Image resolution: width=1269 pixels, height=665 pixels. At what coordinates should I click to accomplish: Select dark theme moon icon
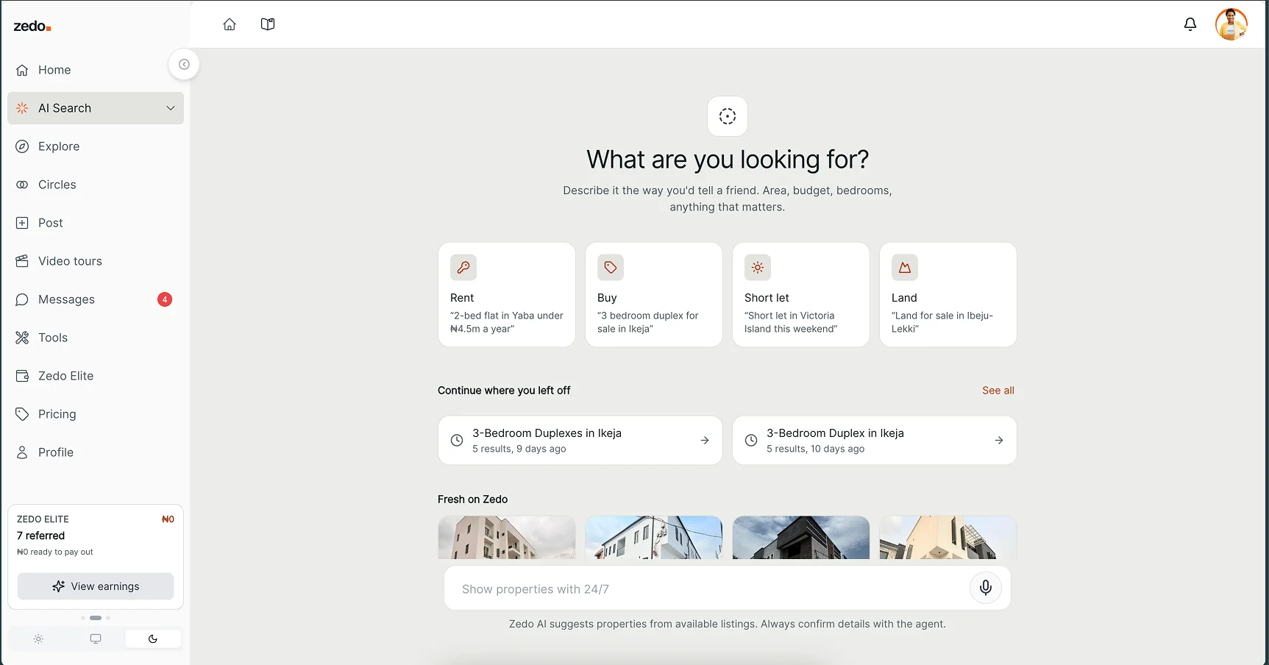[x=153, y=639]
